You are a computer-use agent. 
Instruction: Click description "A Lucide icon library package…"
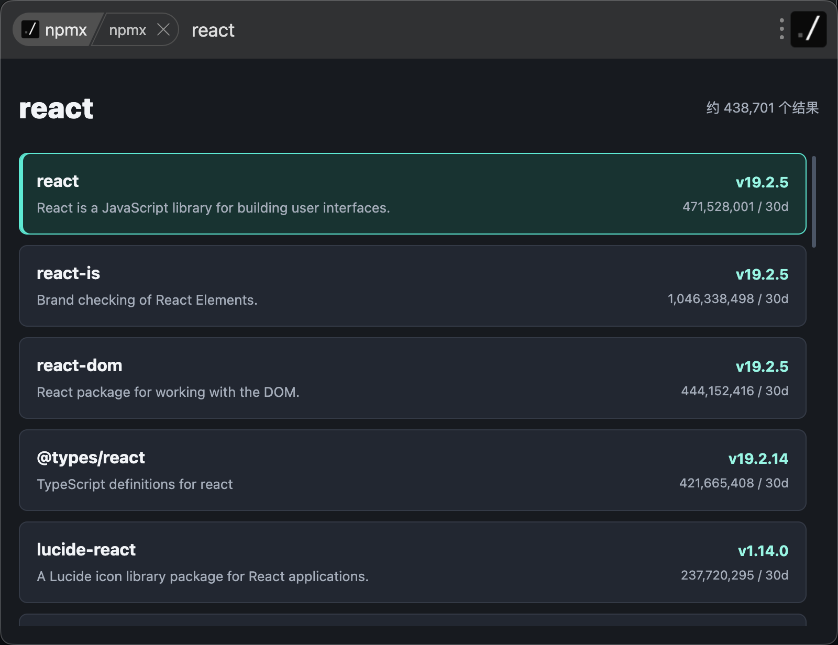pos(203,576)
